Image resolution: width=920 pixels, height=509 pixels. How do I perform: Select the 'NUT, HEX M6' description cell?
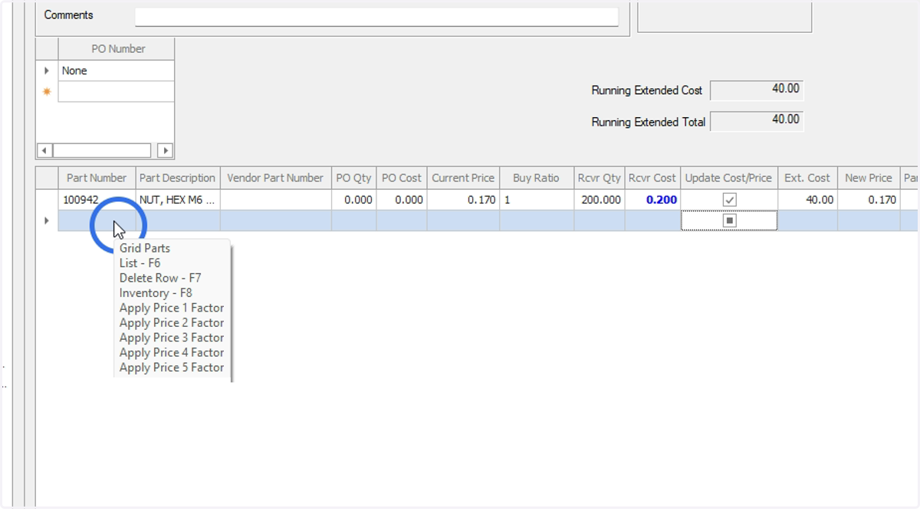pyautogui.click(x=178, y=200)
